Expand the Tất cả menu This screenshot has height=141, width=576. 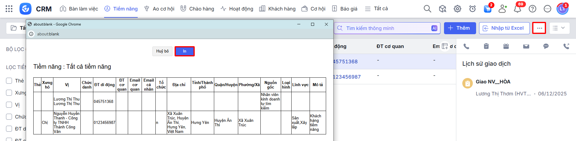click(376, 9)
